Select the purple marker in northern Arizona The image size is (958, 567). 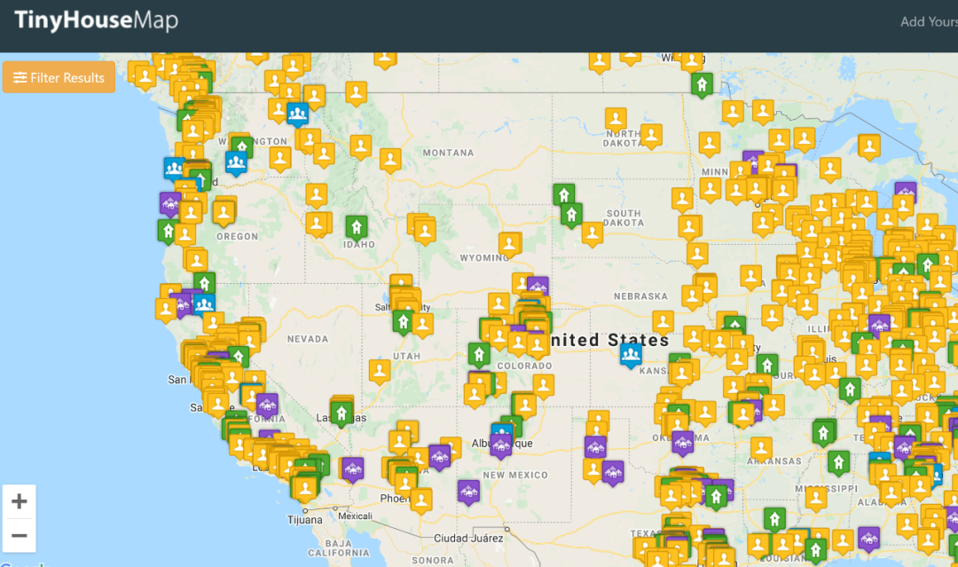[439, 456]
